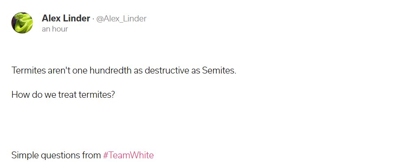Click the question mark ending the second line
This screenshot has height=166, width=395.
pos(113,96)
